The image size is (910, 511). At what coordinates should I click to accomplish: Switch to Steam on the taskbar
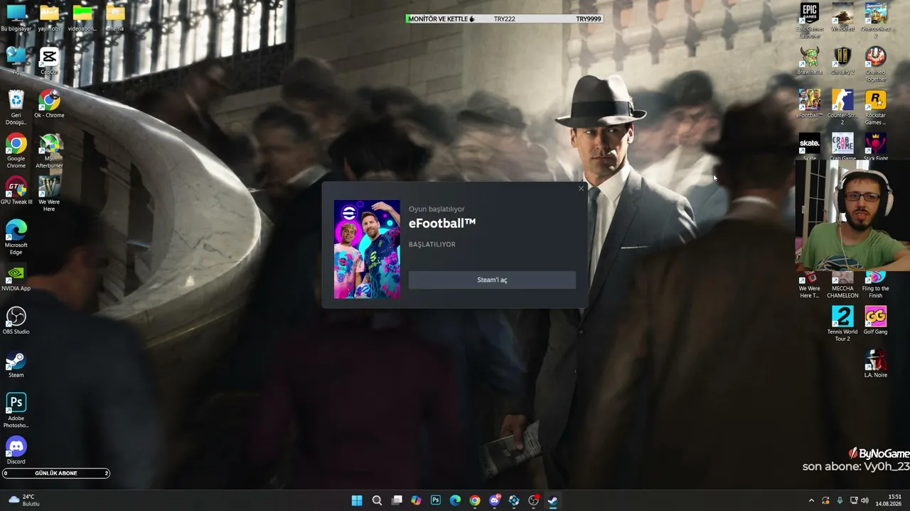click(x=552, y=500)
